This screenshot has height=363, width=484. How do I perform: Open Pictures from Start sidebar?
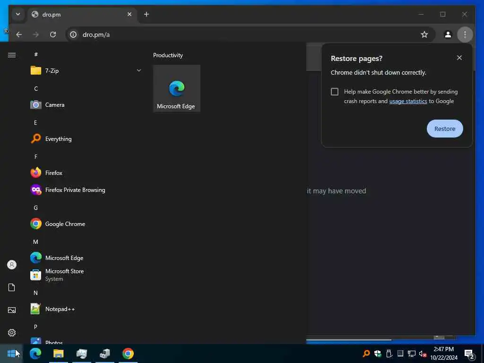click(x=12, y=310)
